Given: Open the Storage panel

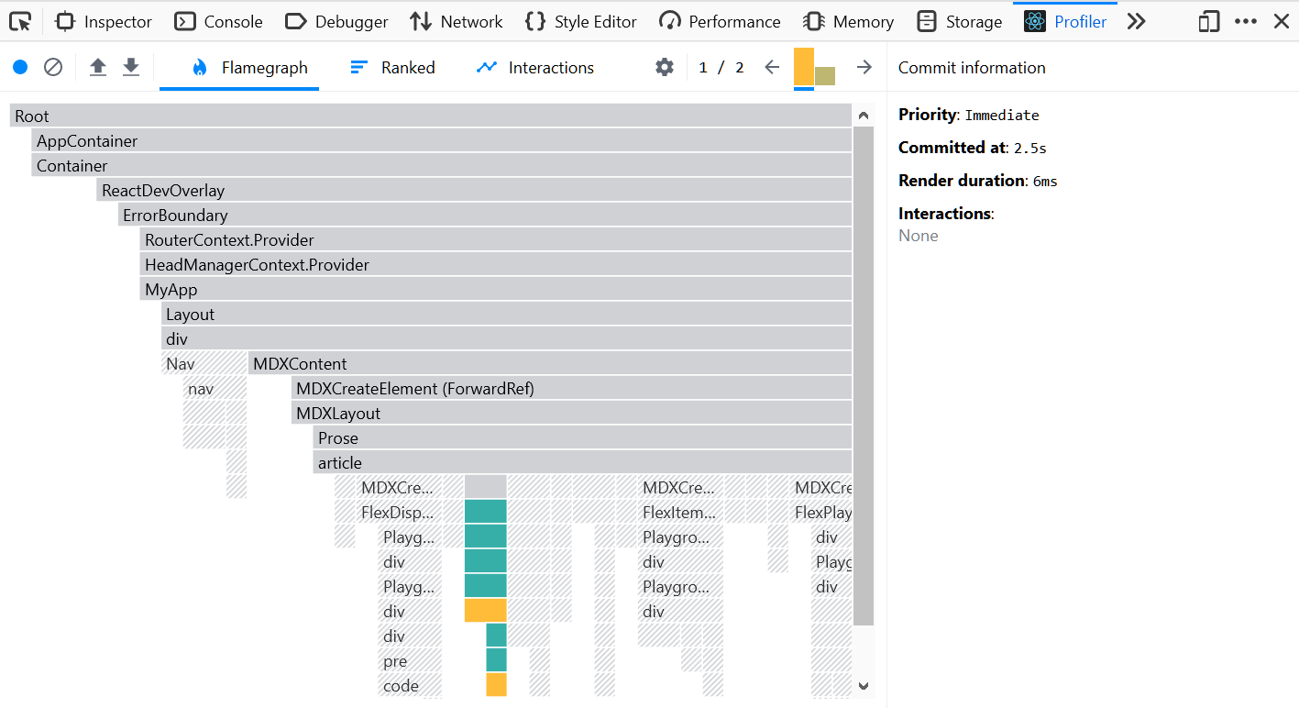Looking at the screenshot, I should click(x=959, y=21).
